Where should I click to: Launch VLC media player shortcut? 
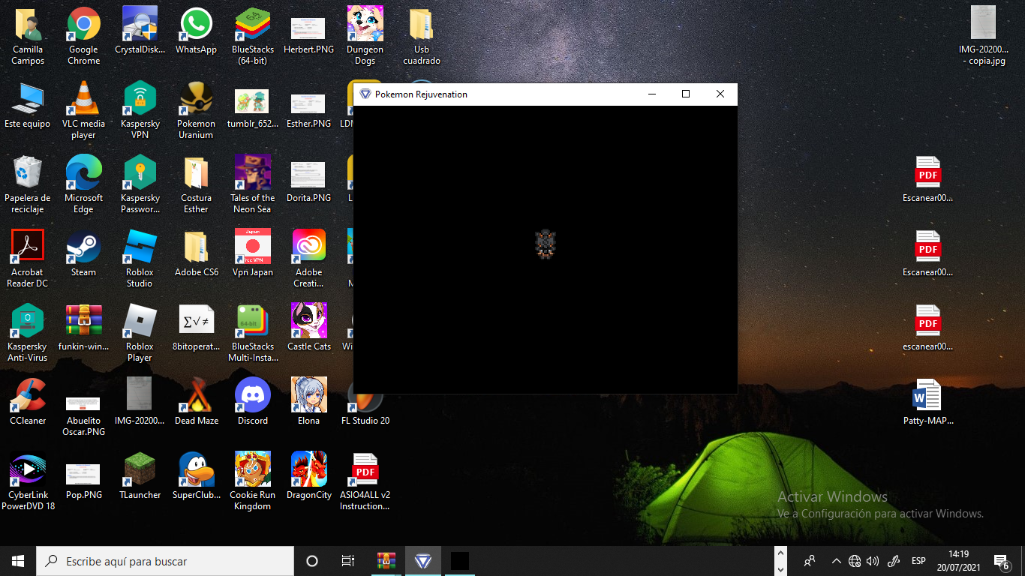pyautogui.click(x=83, y=99)
